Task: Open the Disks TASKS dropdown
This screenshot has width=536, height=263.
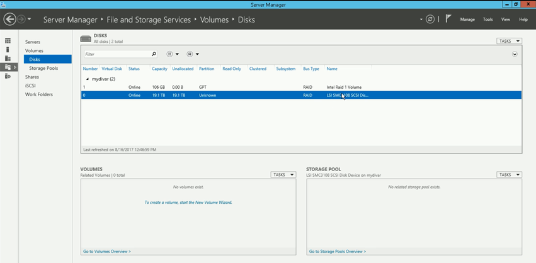Action: 509,41
